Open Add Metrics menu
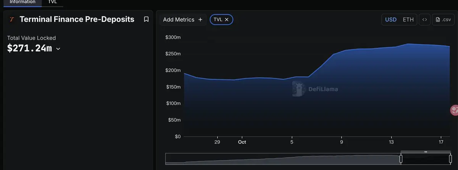Image resolution: width=458 pixels, height=170 pixels. tap(183, 19)
